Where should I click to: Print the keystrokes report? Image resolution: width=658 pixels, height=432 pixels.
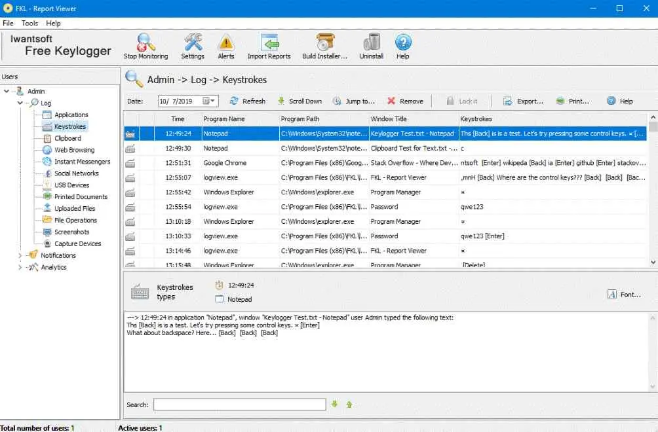point(573,101)
